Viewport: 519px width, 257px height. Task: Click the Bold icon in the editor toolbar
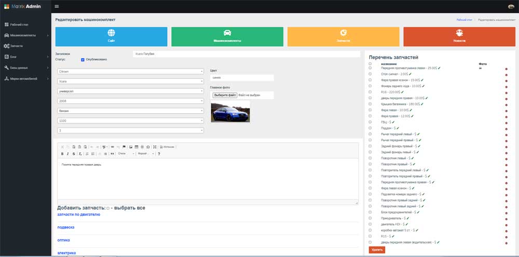62,154
